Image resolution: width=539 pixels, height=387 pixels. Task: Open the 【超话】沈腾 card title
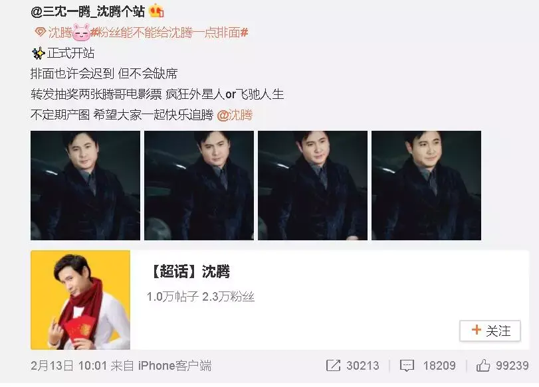point(190,271)
